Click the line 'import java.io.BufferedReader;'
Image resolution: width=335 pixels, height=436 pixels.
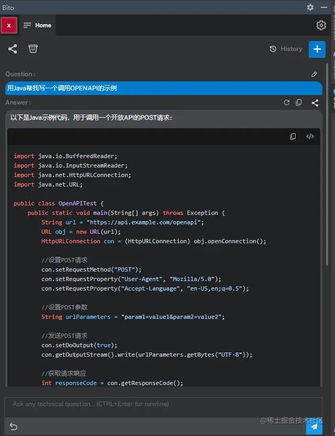point(66,156)
